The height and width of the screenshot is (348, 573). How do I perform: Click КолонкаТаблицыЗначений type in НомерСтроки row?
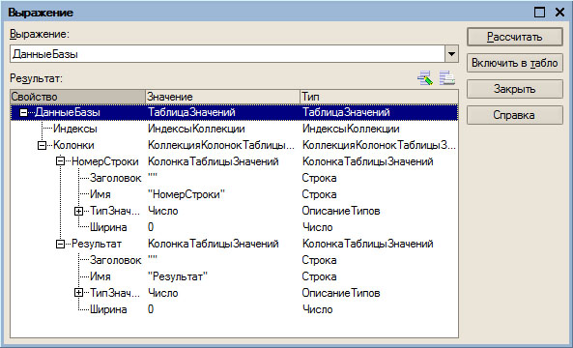click(367, 161)
